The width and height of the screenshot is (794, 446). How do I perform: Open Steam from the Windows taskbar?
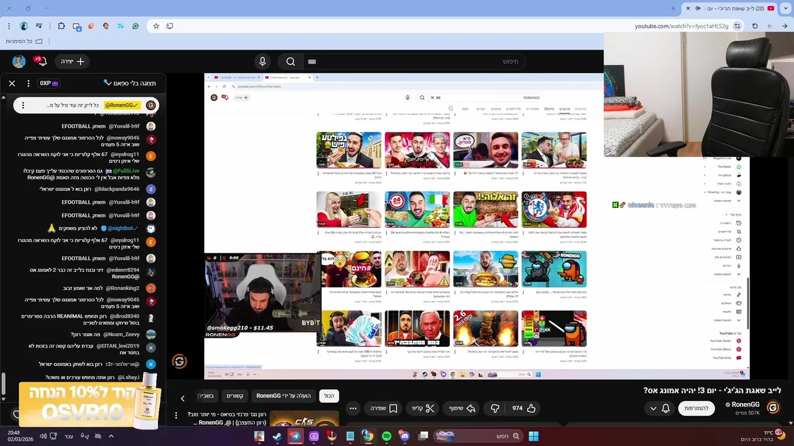pyautogui.click(x=277, y=436)
